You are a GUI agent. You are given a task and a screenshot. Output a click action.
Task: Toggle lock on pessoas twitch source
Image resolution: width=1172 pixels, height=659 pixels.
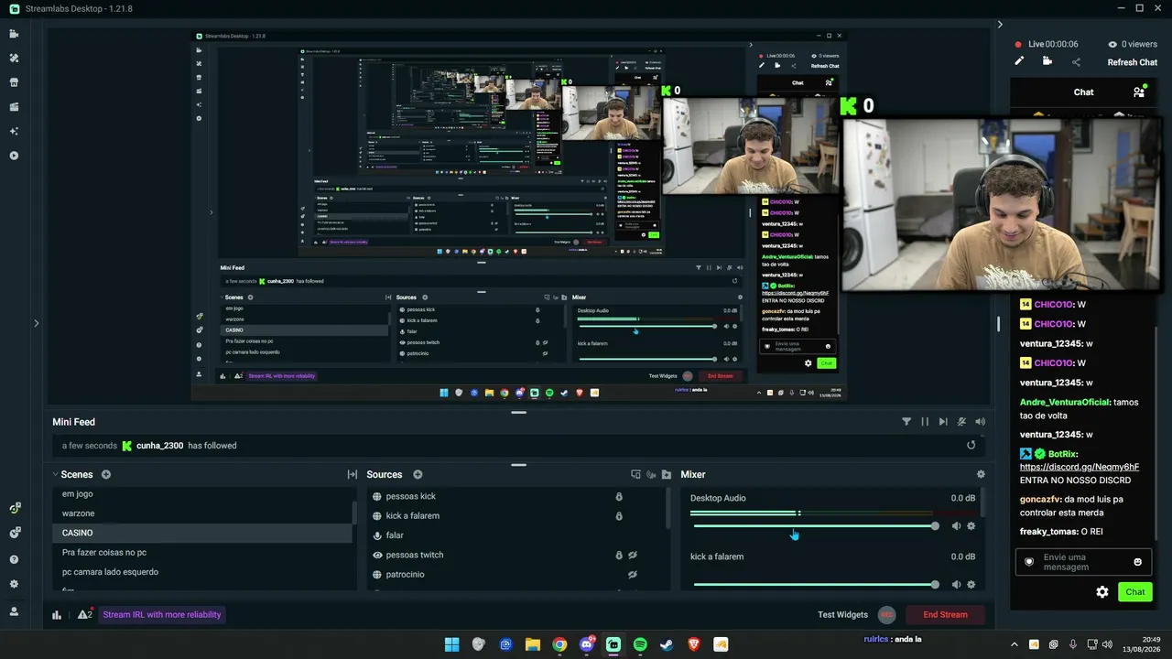pos(619,556)
